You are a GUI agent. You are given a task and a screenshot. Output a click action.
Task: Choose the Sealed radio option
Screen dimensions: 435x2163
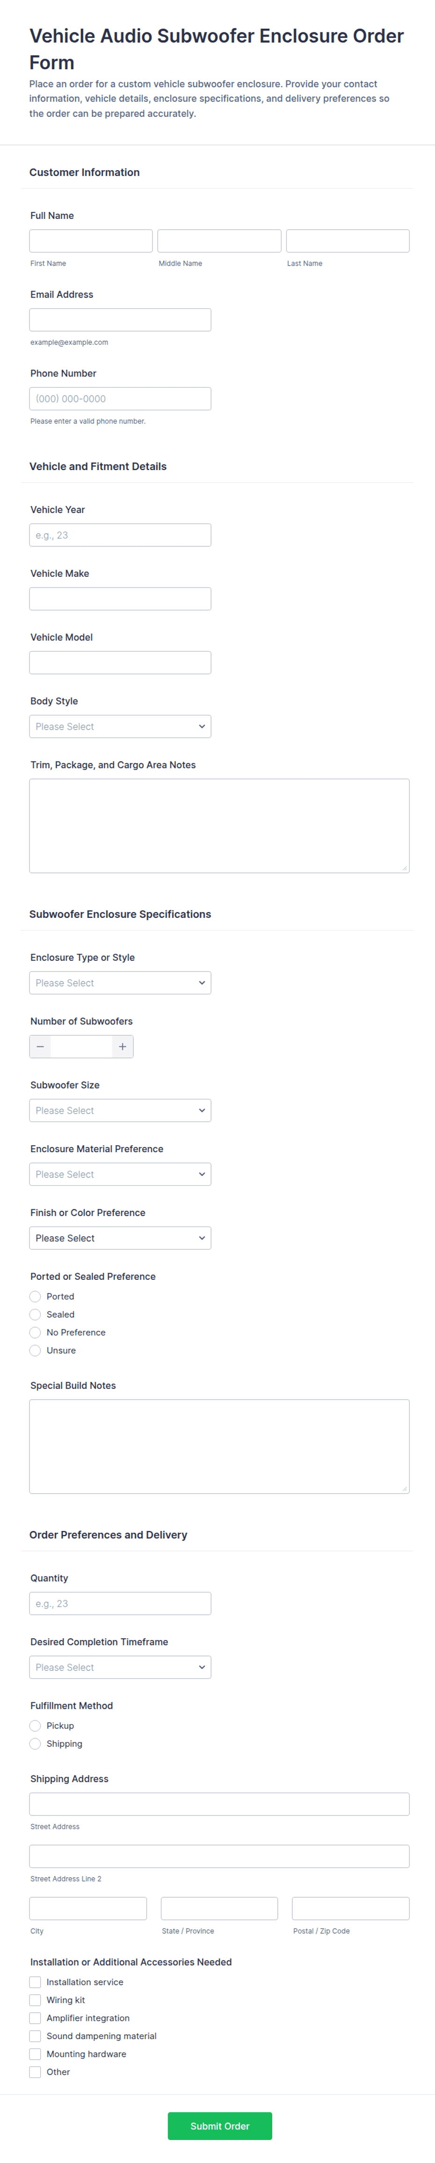(x=35, y=1314)
